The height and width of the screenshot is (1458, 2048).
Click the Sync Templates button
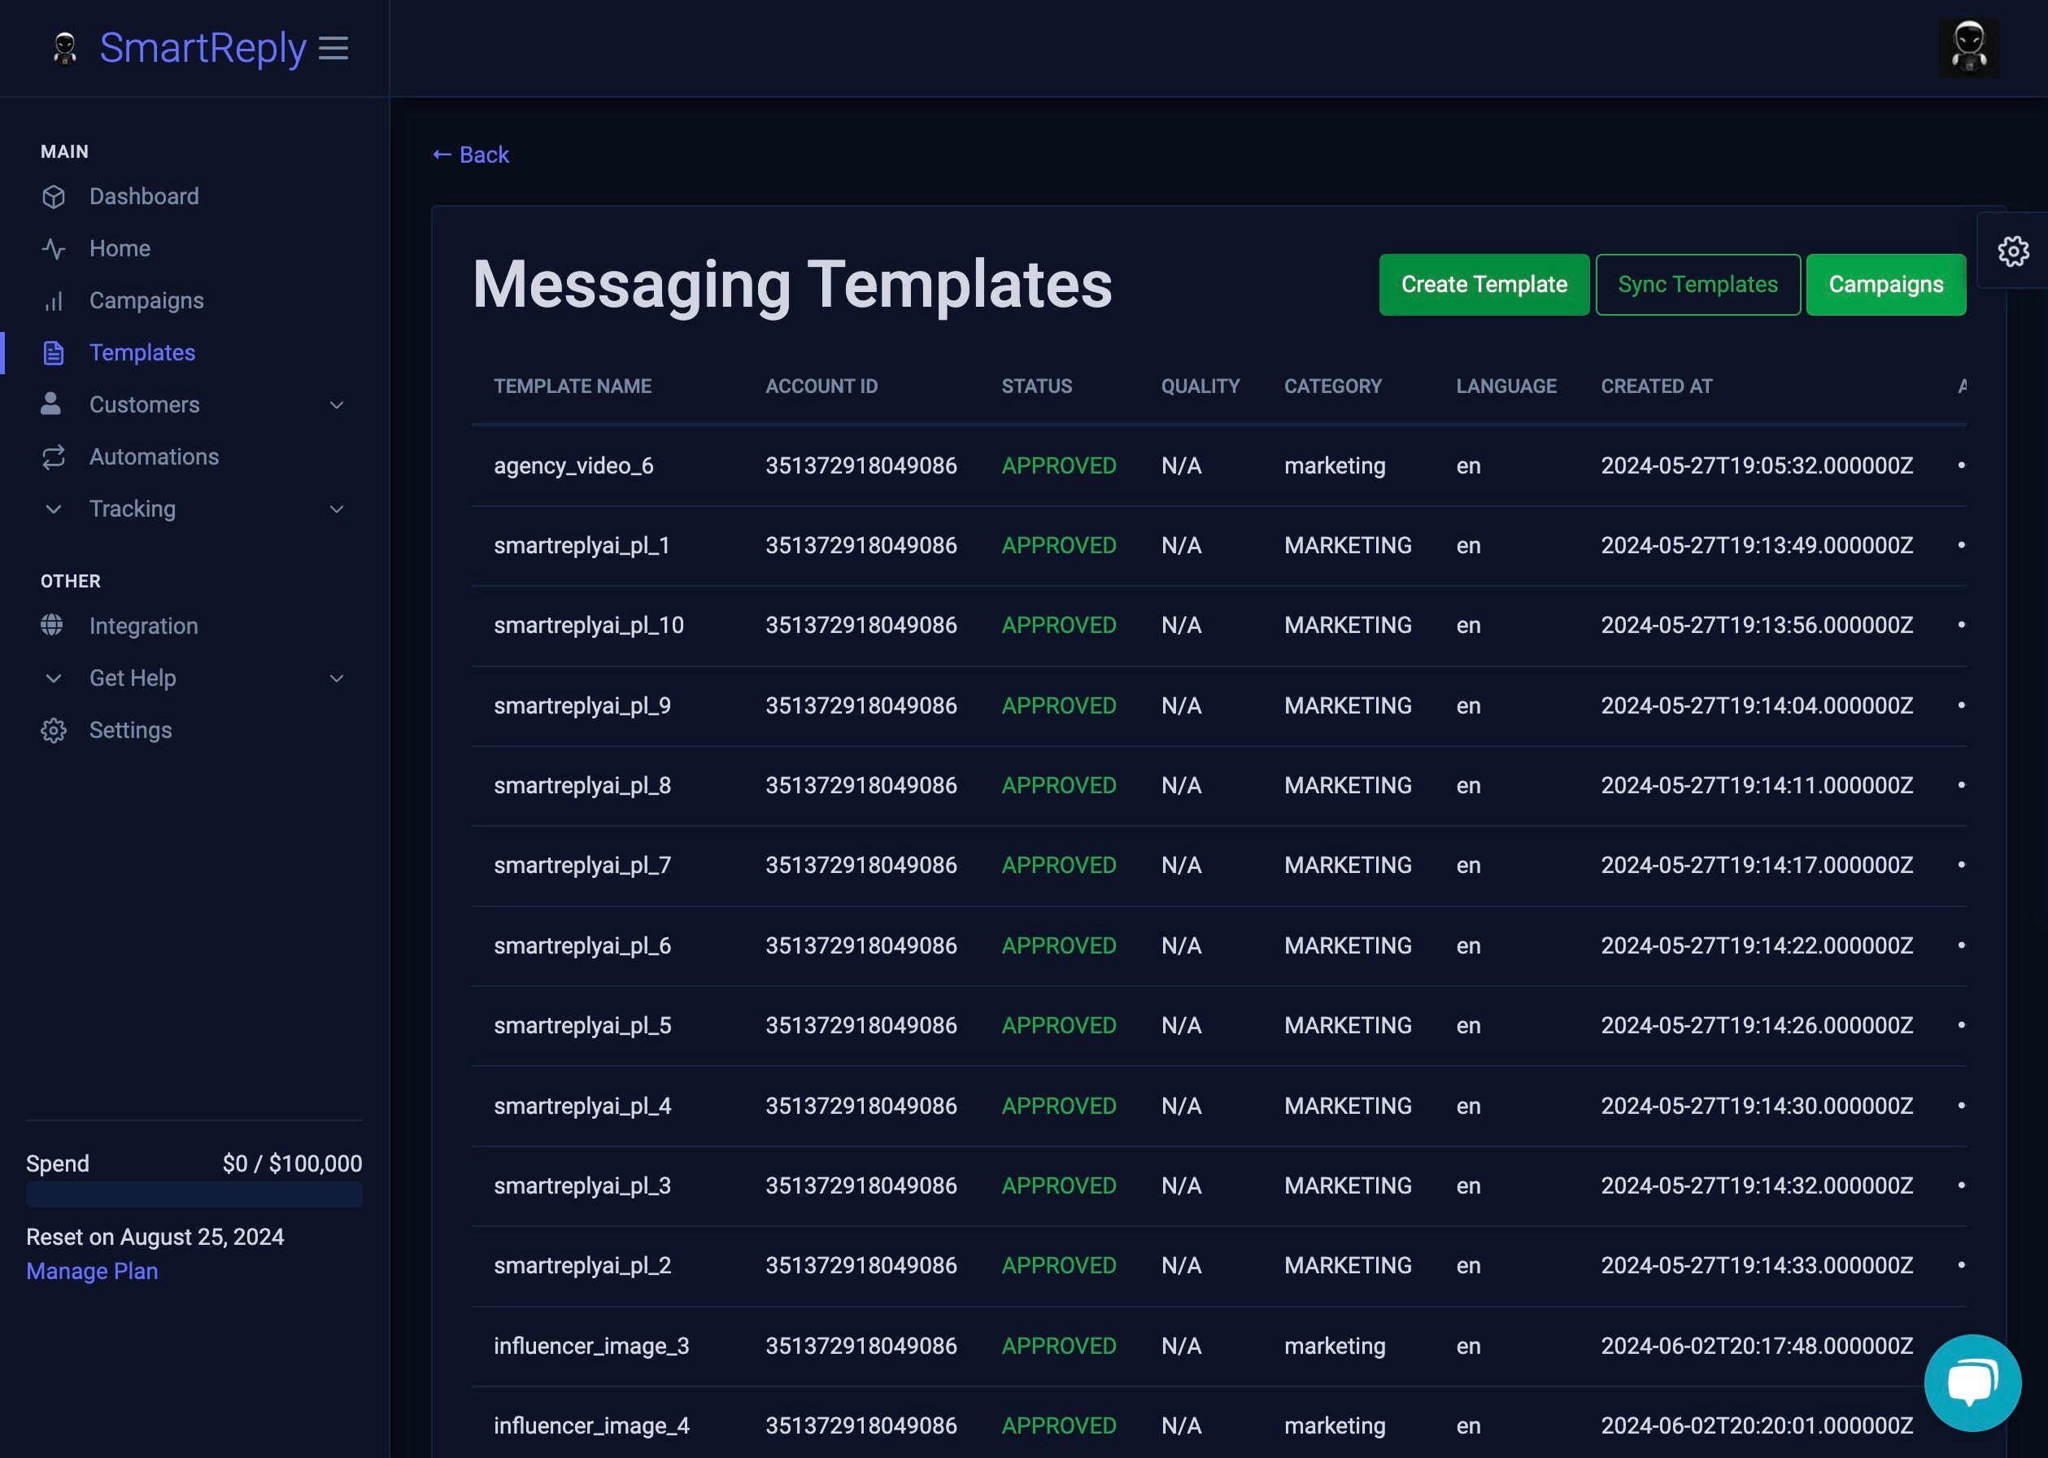click(x=1697, y=285)
